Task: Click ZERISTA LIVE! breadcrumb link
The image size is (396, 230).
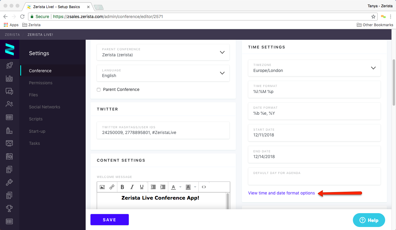Action: [x=40, y=35]
